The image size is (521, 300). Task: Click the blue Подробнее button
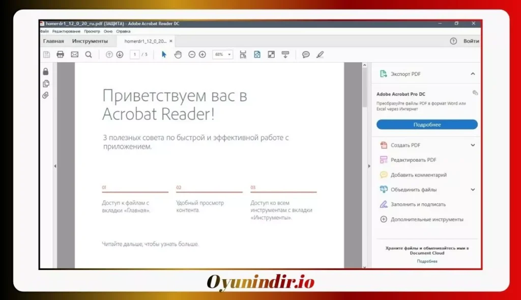tap(427, 125)
